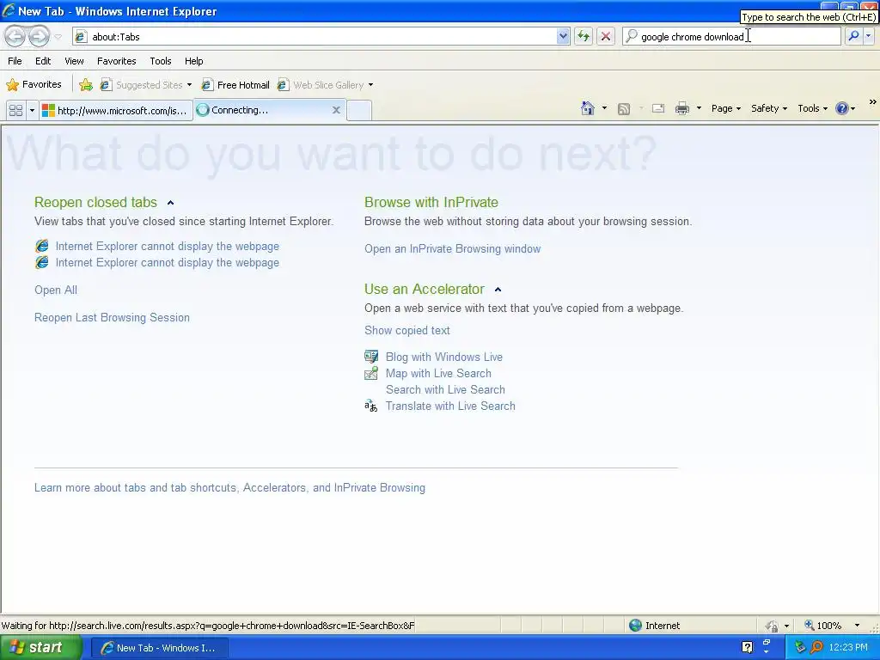Expand the address bar URL history dropdown
880x660 pixels.
pyautogui.click(x=563, y=36)
